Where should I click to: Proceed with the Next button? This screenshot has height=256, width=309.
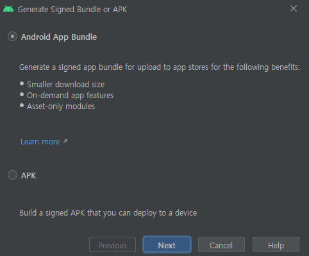tap(167, 244)
